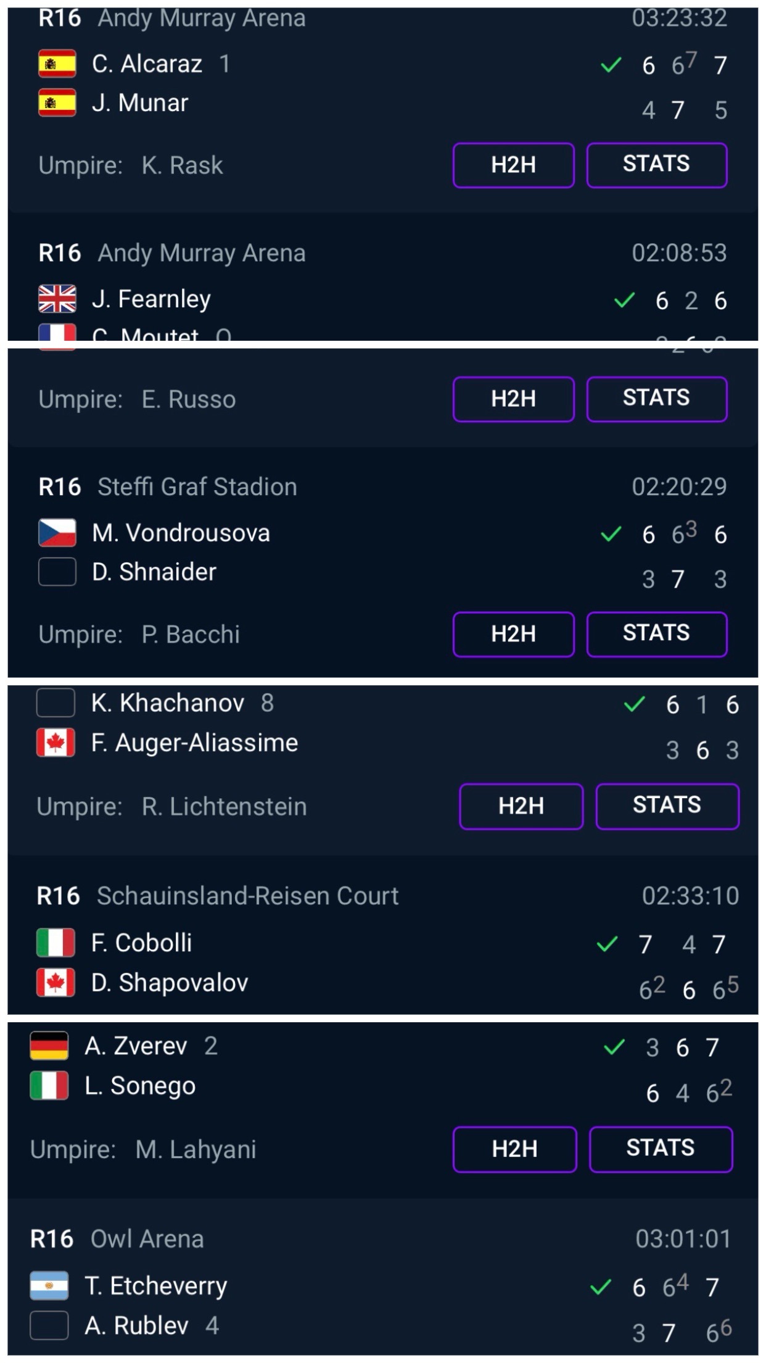Open STATS for Alcaraz vs Munar
The width and height of the screenshot is (766, 1363).
pyautogui.click(x=657, y=165)
